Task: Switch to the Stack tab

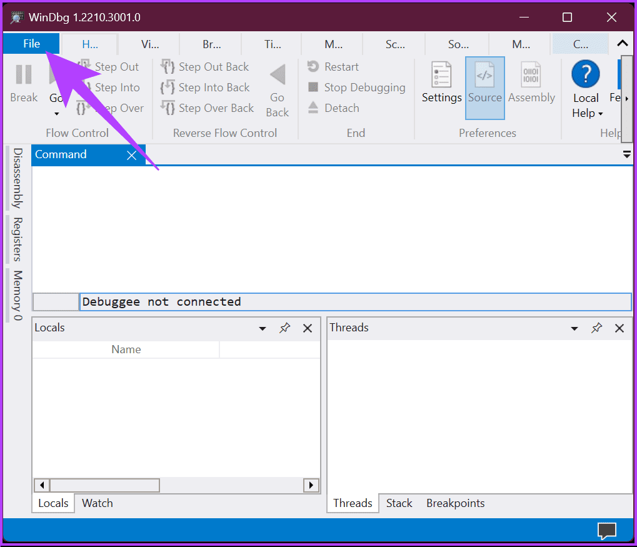Action: pyautogui.click(x=399, y=503)
